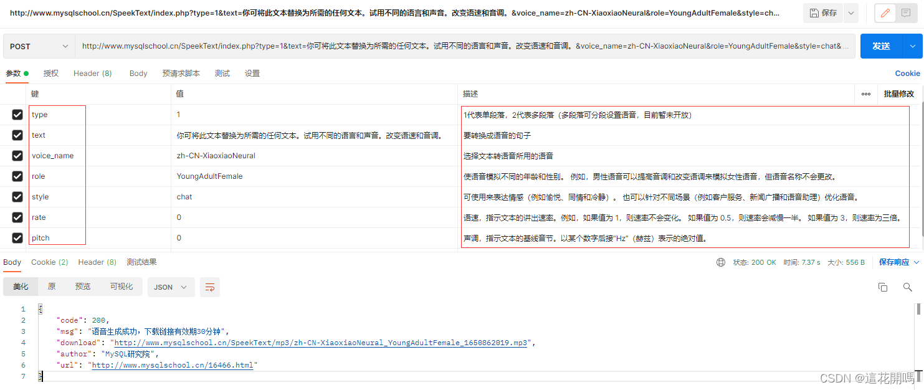Select the 可视化 view button

tap(121, 287)
